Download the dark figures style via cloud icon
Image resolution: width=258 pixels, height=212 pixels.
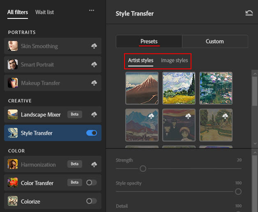[x=188, y=116]
